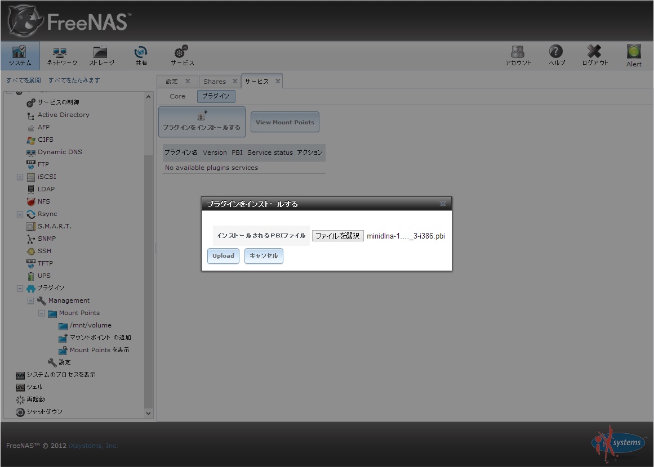Click シャットダウン in the tree
The width and height of the screenshot is (654, 467).
point(44,412)
